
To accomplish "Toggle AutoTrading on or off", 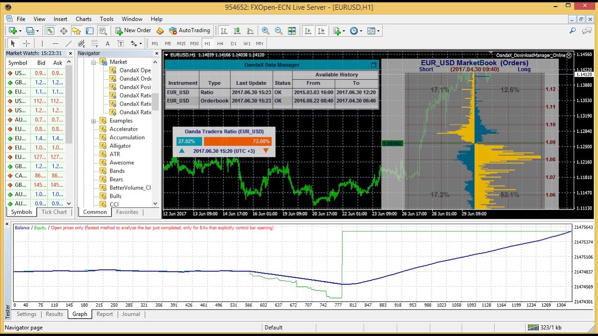I will click(x=190, y=31).
